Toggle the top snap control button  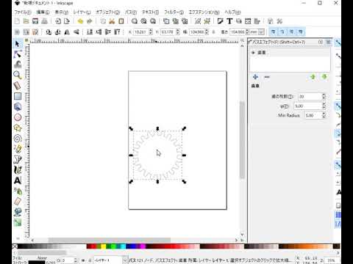[338, 43]
